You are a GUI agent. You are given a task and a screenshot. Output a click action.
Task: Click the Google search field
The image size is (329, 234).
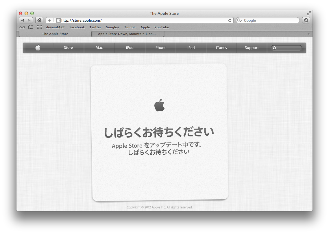[268, 20]
